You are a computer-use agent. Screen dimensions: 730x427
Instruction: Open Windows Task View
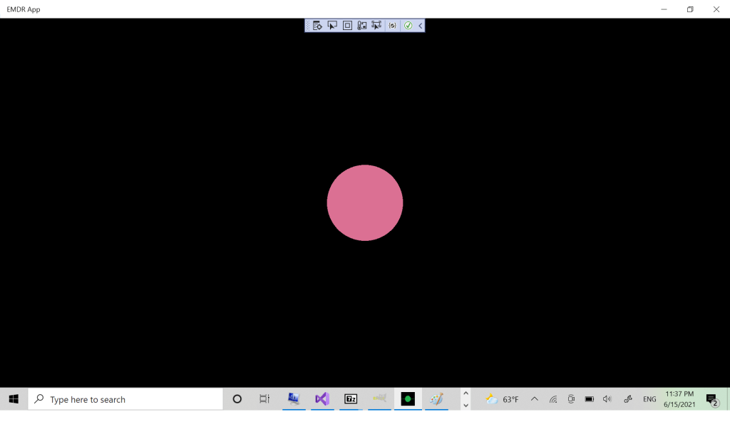click(x=264, y=399)
